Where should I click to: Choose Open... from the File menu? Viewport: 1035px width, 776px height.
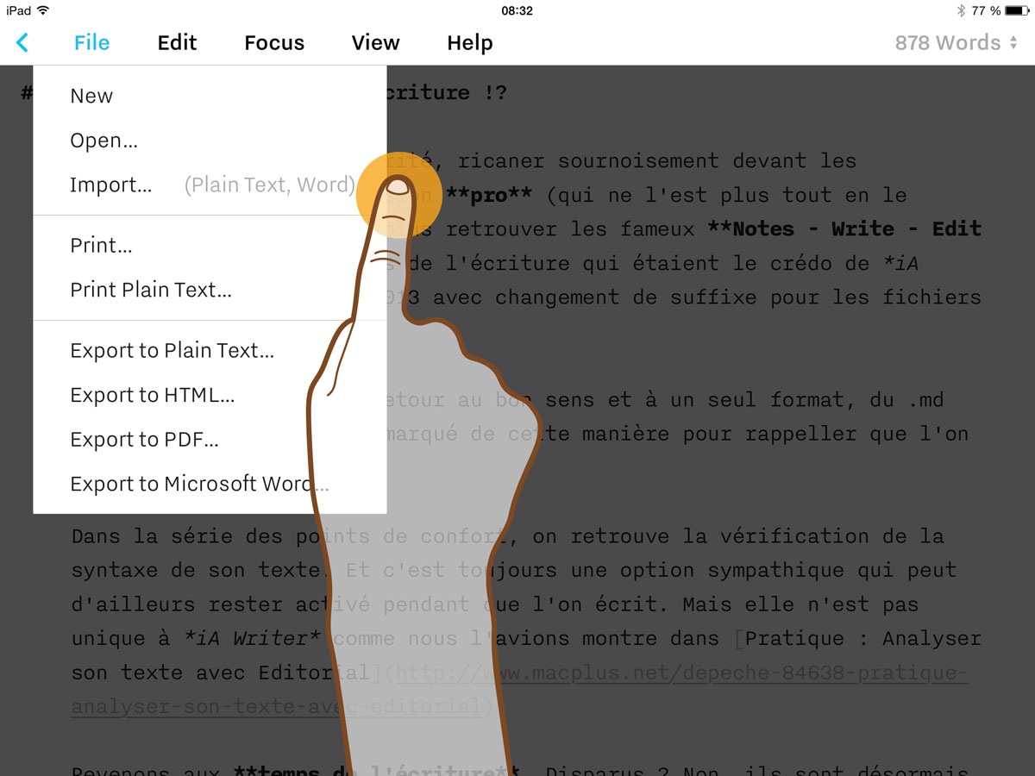point(210,141)
